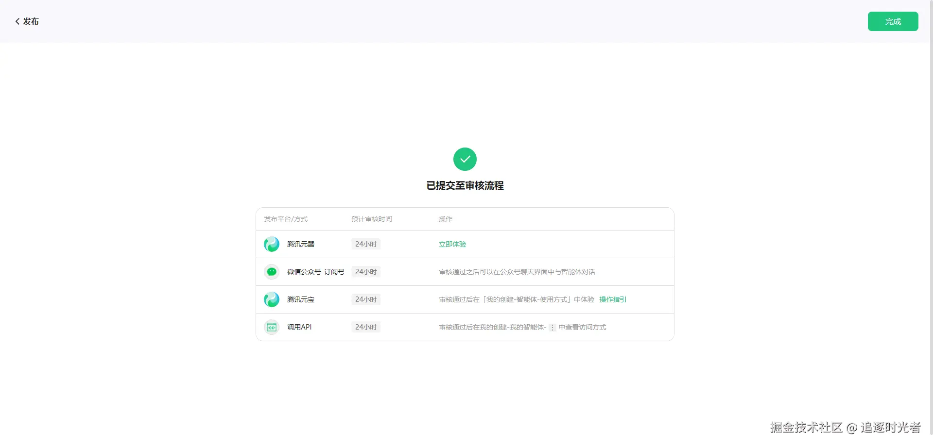Click the back chevron next to 发布
This screenshot has height=446, width=933.
(17, 21)
